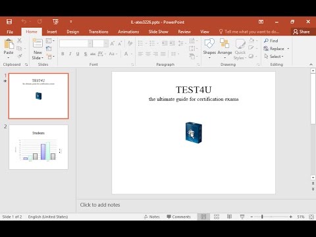
Task: Open the Bullets style dropdown arrow
Action: [x=145, y=43]
